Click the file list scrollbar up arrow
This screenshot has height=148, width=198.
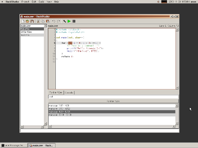pos(45,26)
